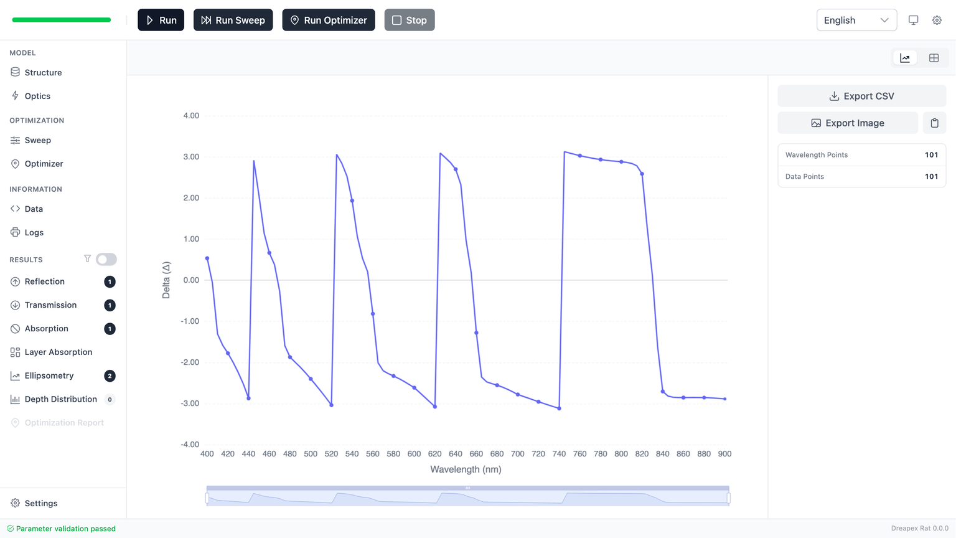Toggle the Results filter switch
The height and width of the screenshot is (538, 956).
106,259
